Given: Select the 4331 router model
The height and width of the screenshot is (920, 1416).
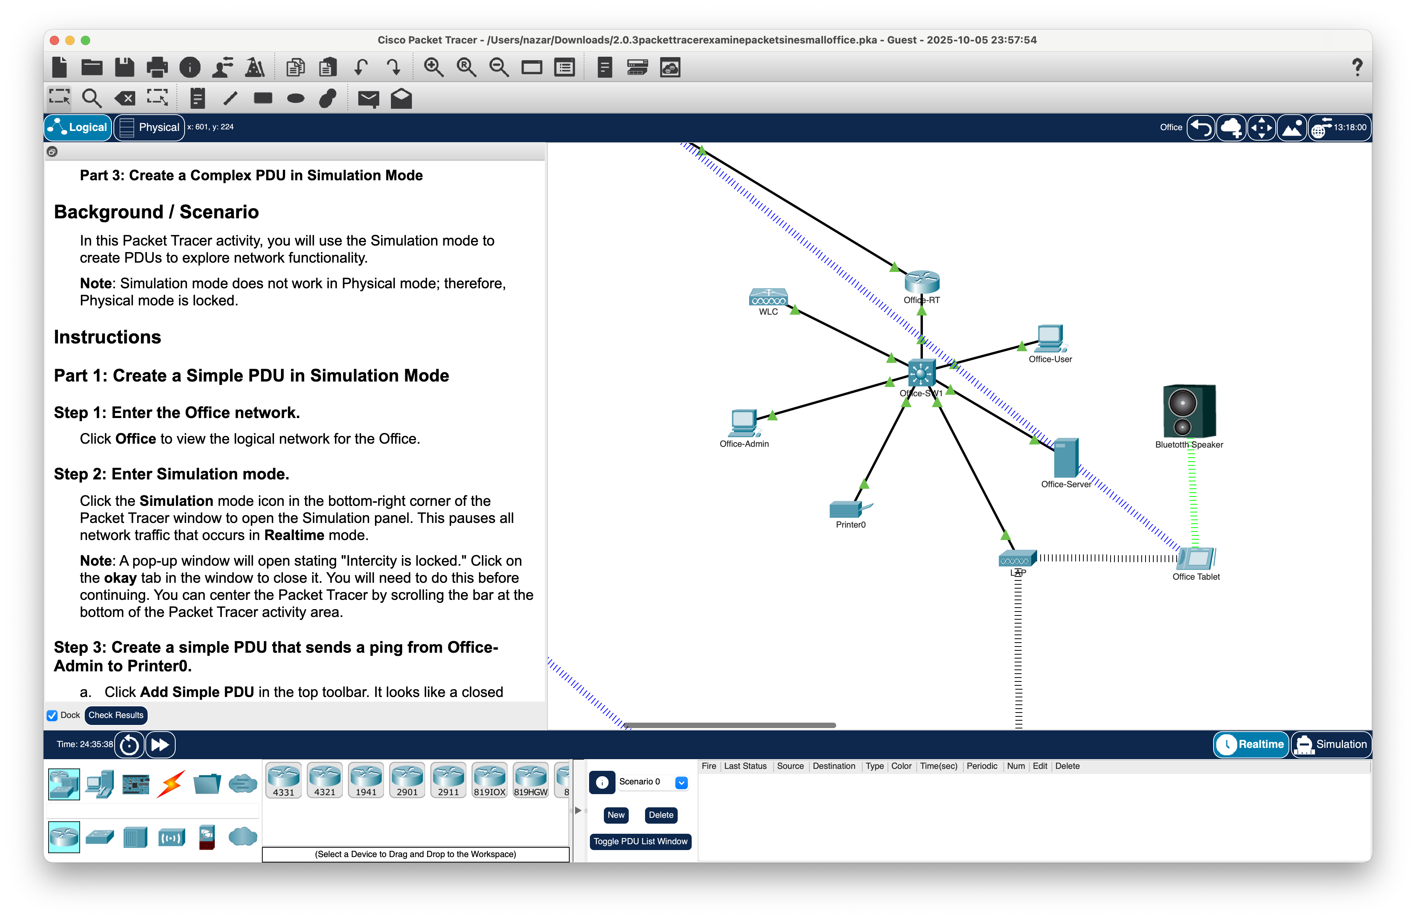Looking at the screenshot, I should pyautogui.click(x=284, y=780).
